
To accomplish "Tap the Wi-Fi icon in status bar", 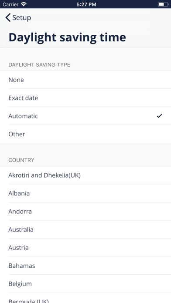I will pyautogui.click(x=24, y=4).
